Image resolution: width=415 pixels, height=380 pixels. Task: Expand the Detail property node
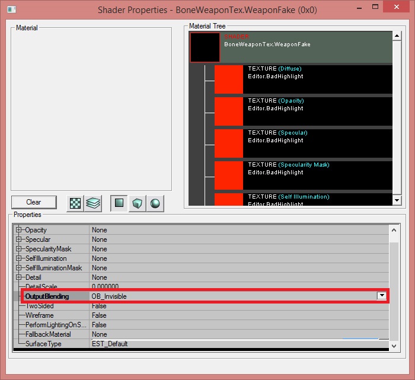pyautogui.click(x=18, y=277)
